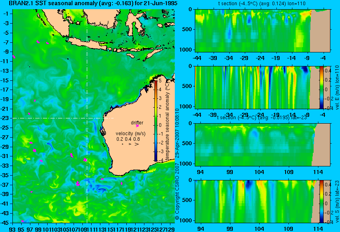
Task: Select the "velocity (m/s)" legend label
Action: 130,134
